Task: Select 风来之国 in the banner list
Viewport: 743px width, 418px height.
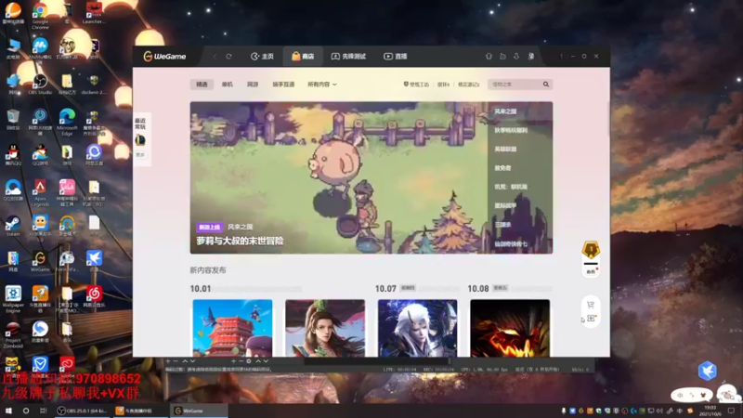Action: point(505,111)
